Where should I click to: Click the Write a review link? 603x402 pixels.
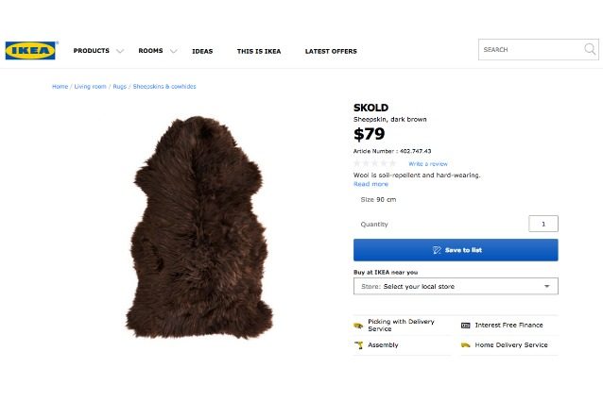tap(428, 164)
